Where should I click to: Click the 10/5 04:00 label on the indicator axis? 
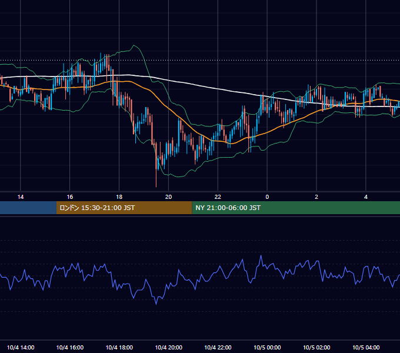click(x=366, y=347)
